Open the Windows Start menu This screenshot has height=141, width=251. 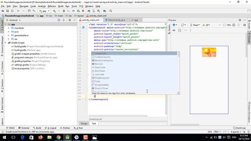pos(4,137)
